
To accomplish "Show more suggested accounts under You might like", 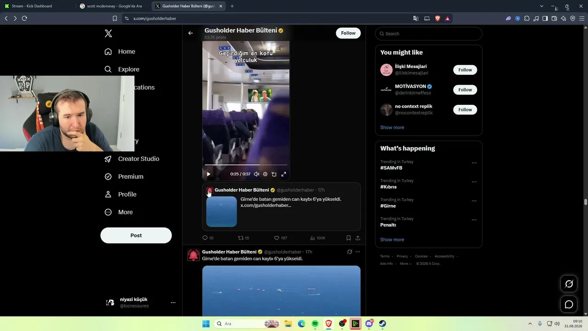I will (392, 127).
